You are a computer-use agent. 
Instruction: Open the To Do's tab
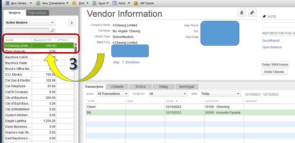[140, 87]
